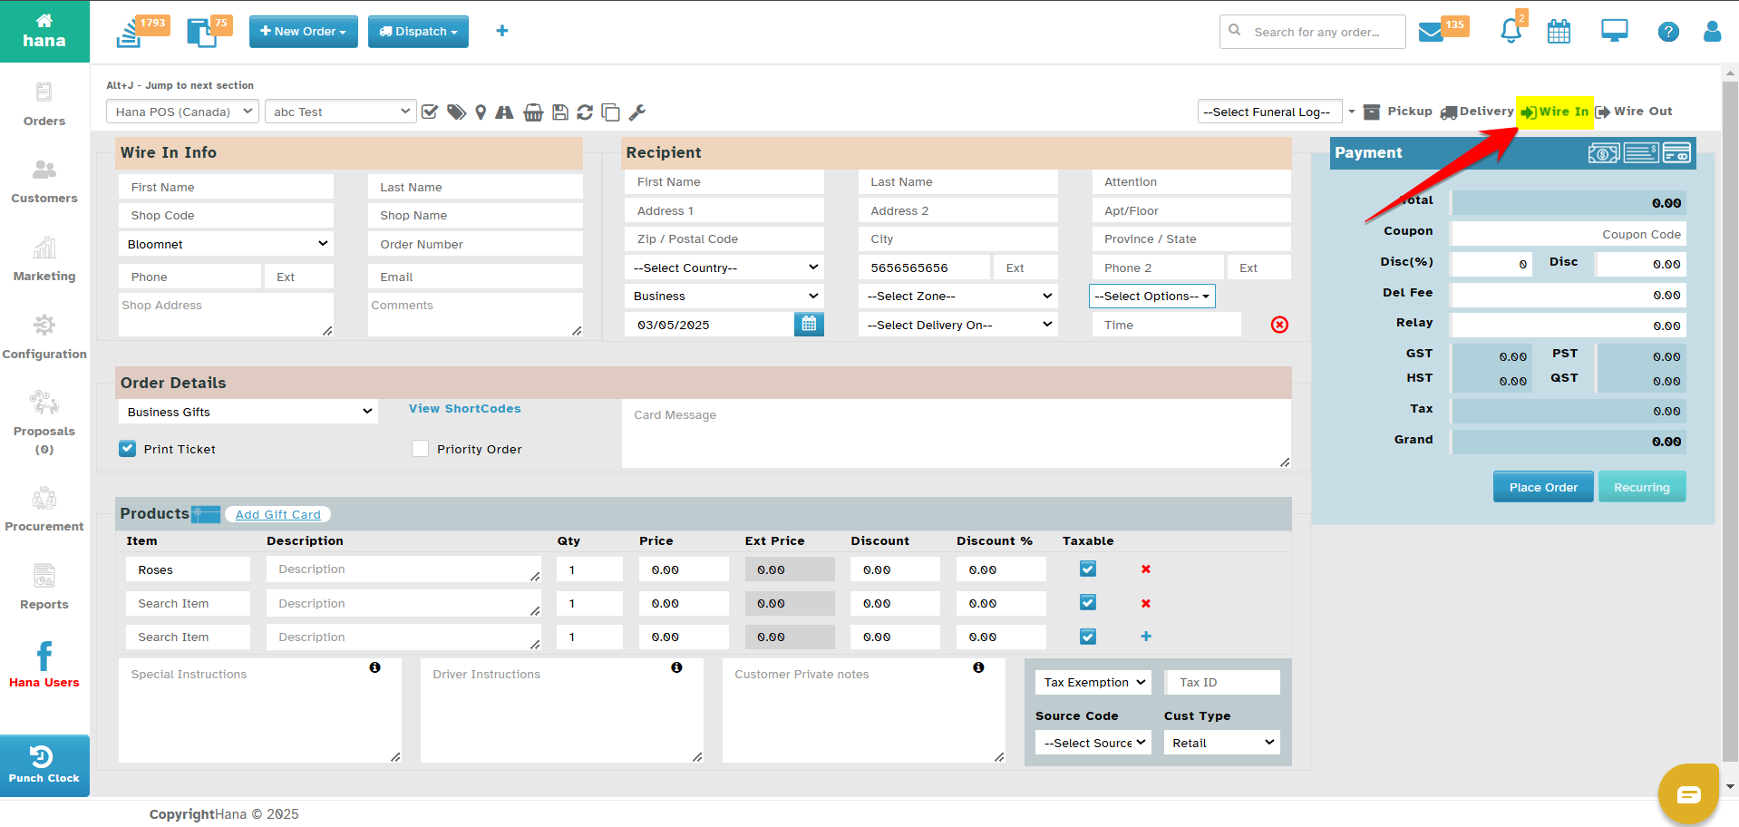Image resolution: width=1739 pixels, height=827 pixels.
Task: Open the Tax Exemption dropdown
Action: pos(1093,682)
